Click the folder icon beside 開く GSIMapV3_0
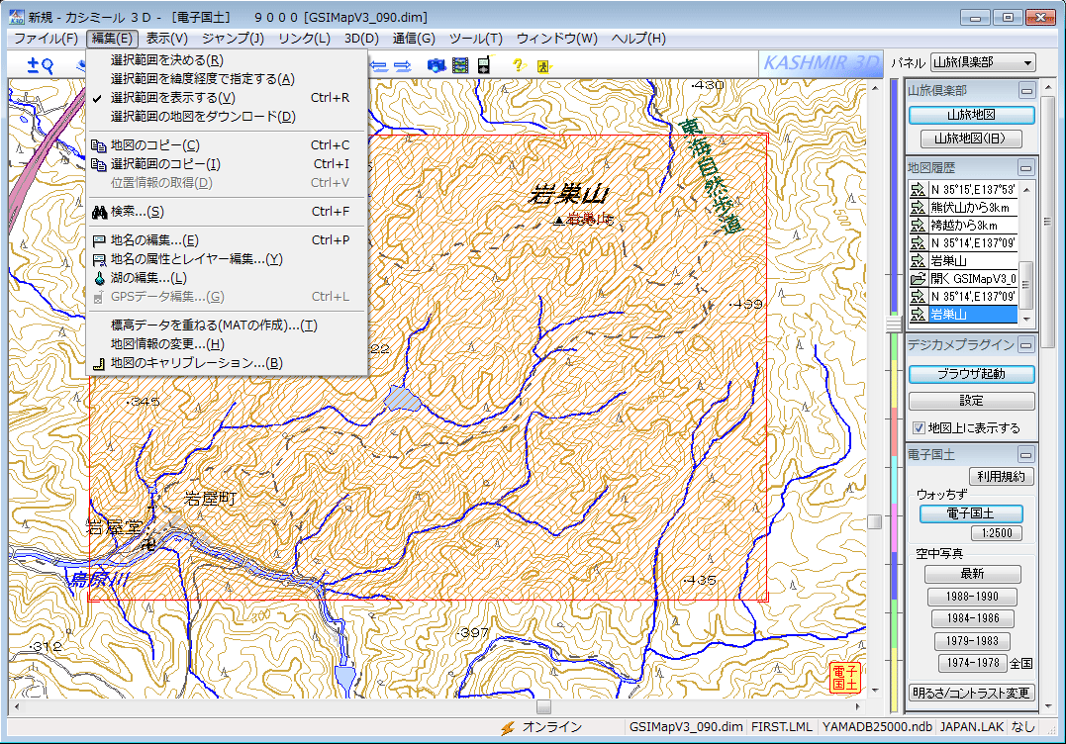This screenshot has width=1066, height=744. (918, 279)
